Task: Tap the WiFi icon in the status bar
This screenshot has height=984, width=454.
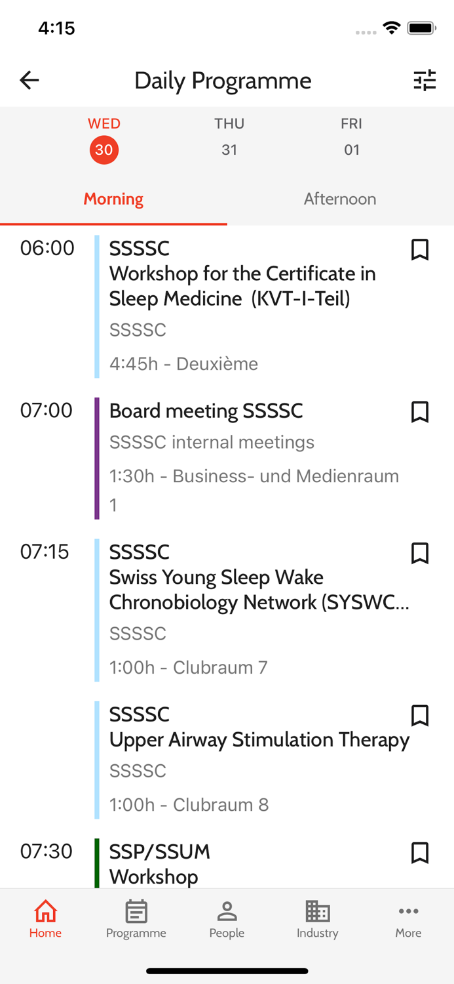Action: [391, 28]
